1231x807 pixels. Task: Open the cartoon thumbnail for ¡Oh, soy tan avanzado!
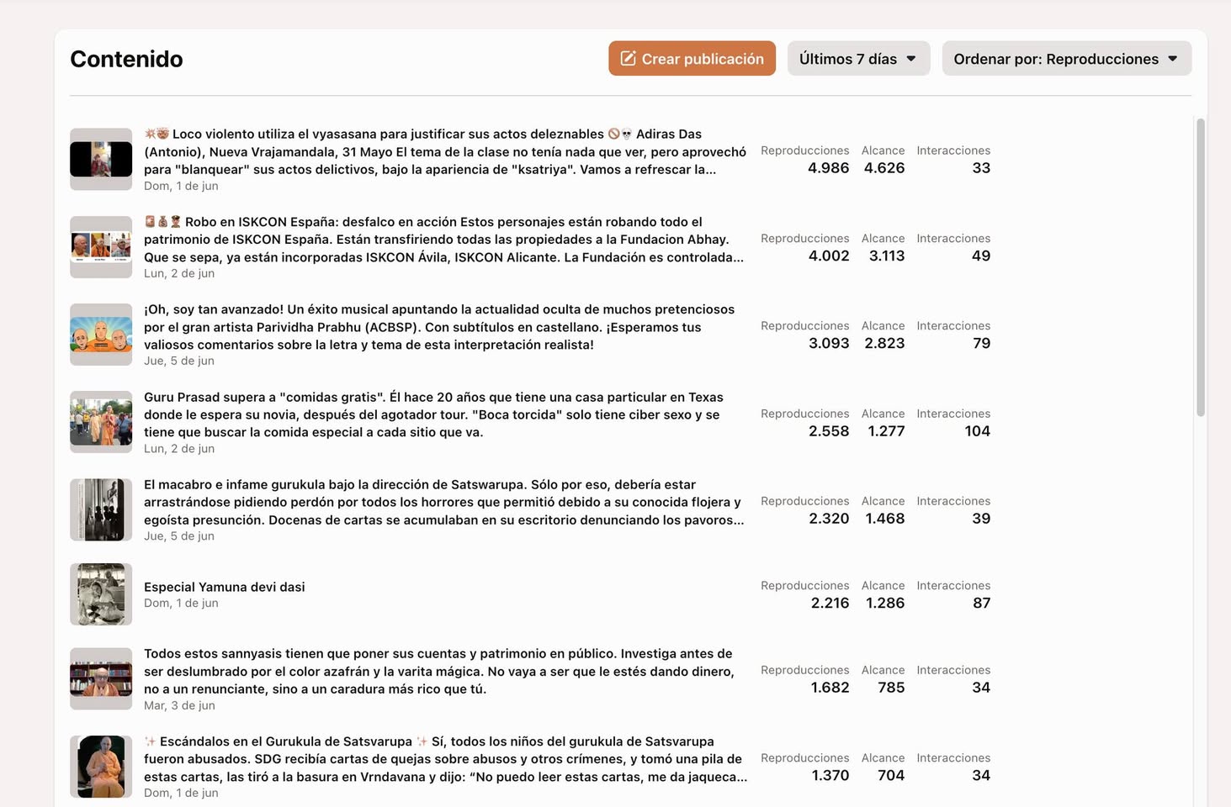[101, 335]
